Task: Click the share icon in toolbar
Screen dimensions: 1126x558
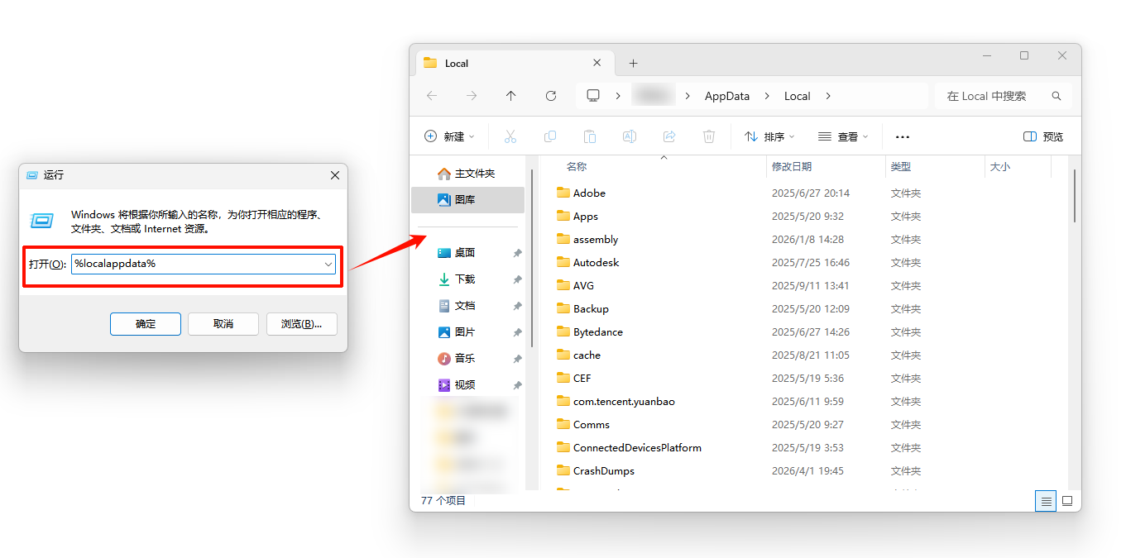Action: [x=669, y=136]
